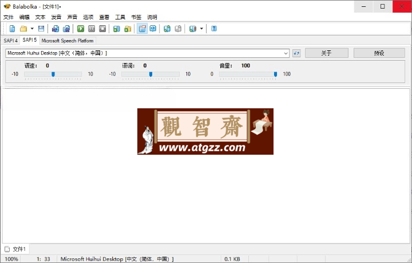Click inside the main text editing area
Screen dimensions: 412x263
point(206,166)
